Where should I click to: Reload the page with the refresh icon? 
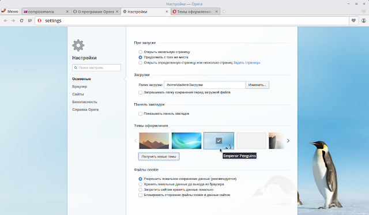pos(22,21)
